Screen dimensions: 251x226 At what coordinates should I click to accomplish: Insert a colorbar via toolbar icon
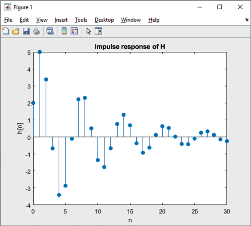click(x=64, y=32)
